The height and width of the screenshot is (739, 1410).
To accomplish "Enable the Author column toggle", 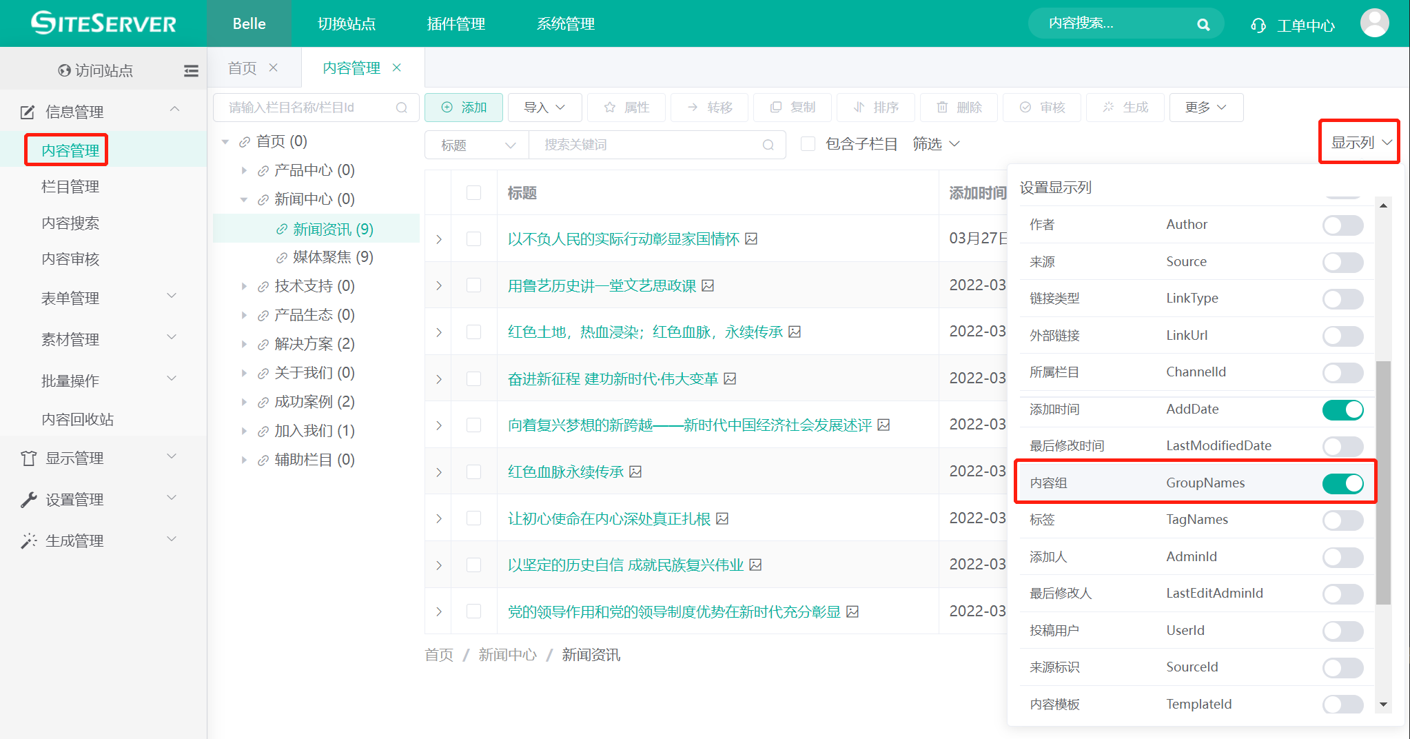I will tap(1342, 225).
